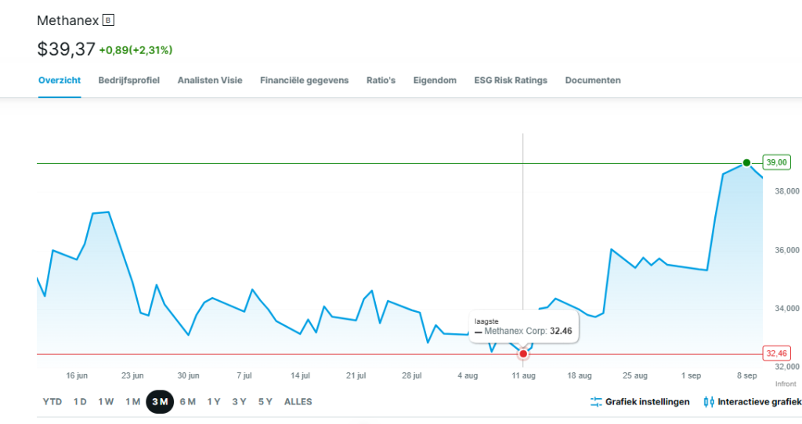This screenshot has width=802, height=424.
Task: Open the Analisten Visie tab
Action: [x=210, y=80]
